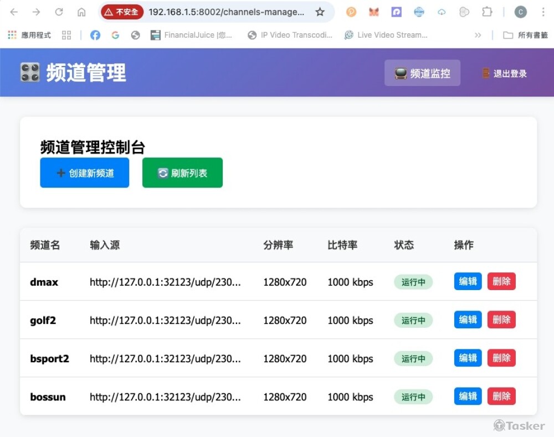The image size is (554, 437).
Task: Bookmark this page with the star icon
Action: [x=320, y=12]
